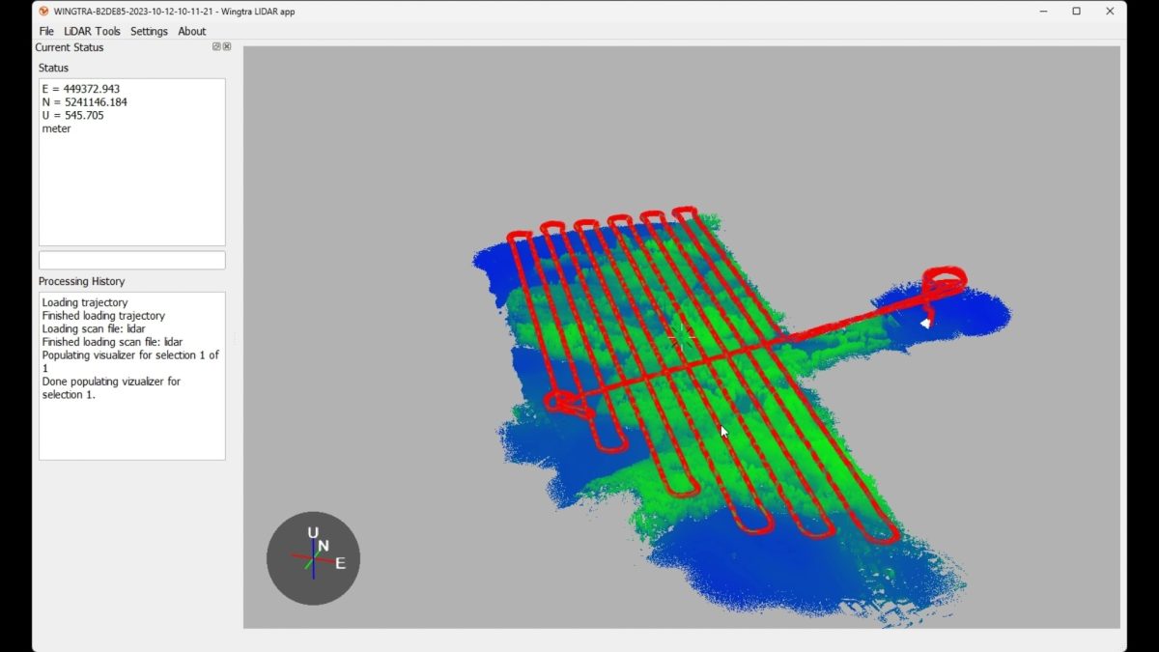Select 'Finished loading trajectory' in Processing History
1159x652 pixels.
pos(103,315)
